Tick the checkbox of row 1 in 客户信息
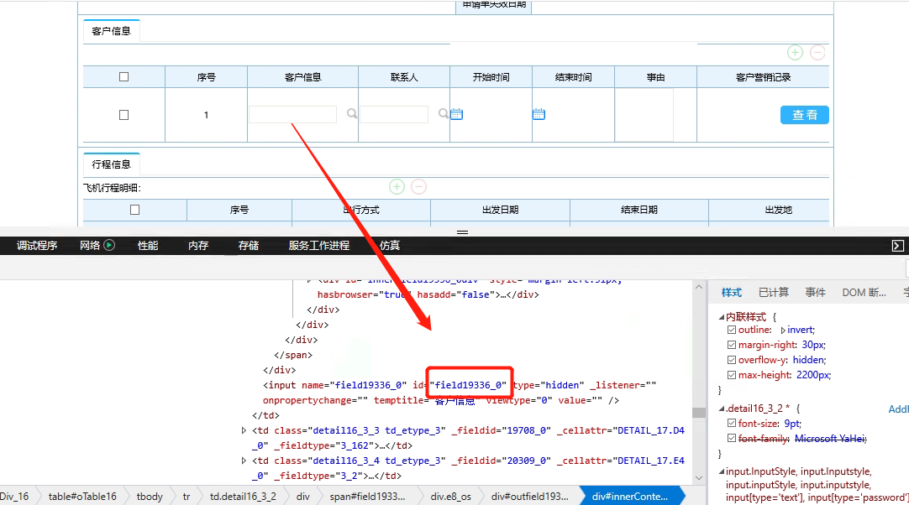This screenshot has height=505, width=909. (123, 115)
